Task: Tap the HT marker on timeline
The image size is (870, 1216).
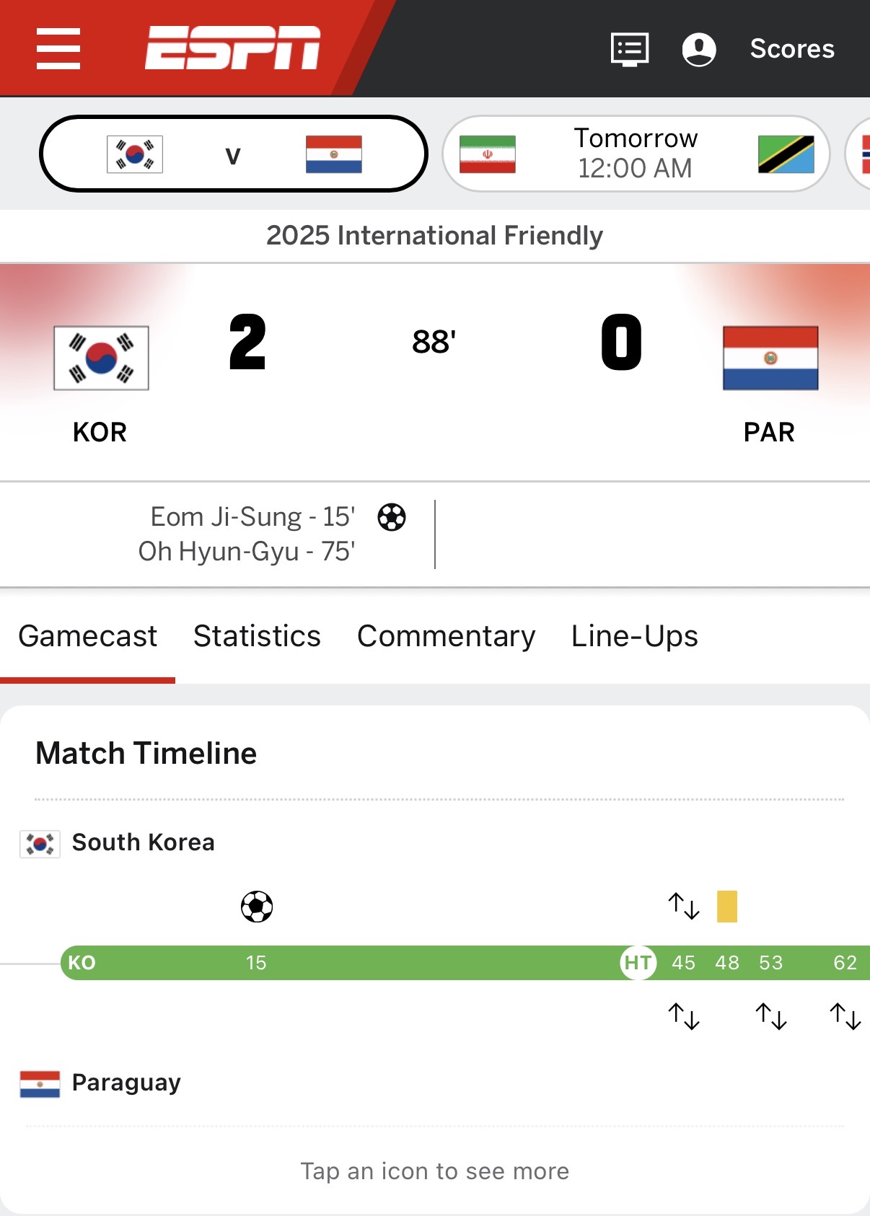Action: pyautogui.click(x=638, y=963)
